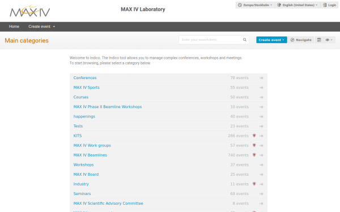340x212 pixels.
Task: Click arrow icon in KITS row
Action: point(261,136)
